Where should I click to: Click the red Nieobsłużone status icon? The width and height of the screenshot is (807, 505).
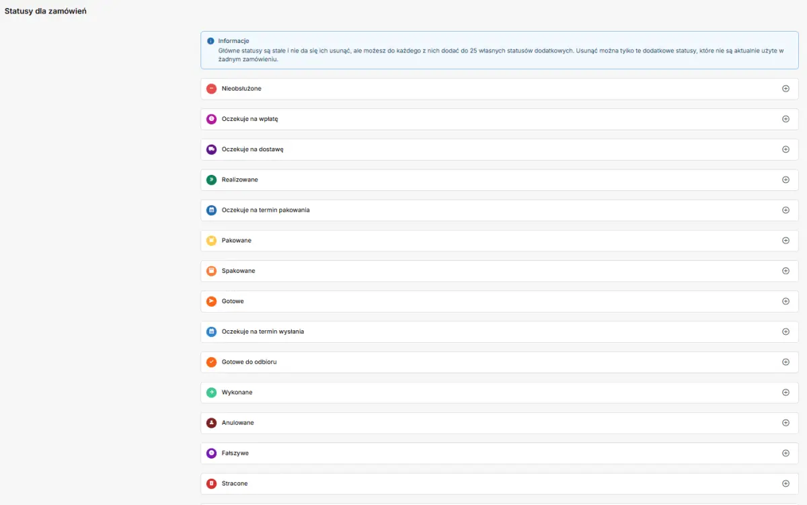[x=211, y=89]
